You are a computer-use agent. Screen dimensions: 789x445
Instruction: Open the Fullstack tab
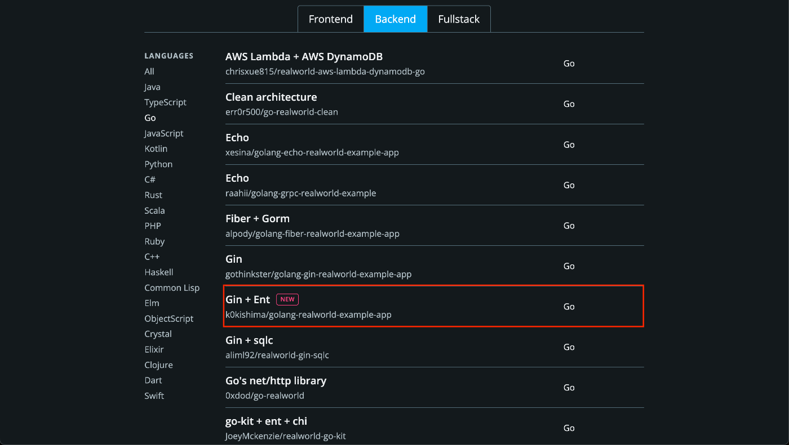click(x=459, y=19)
